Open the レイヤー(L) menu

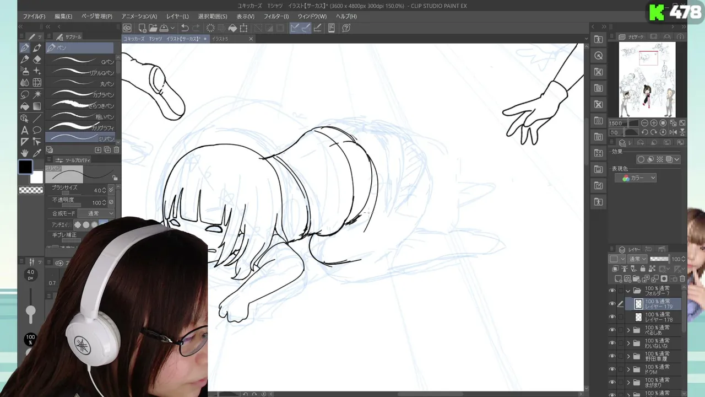[x=177, y=17]
